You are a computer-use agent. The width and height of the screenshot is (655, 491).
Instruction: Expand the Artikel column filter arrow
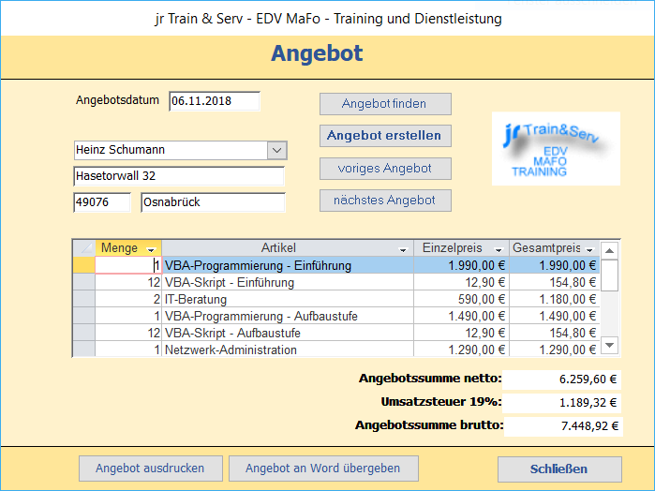[x=403, y=249]
